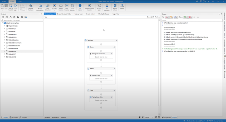Viewport: 226px width, 122px height.
Task: Collapse the When sequence
Action: click(114, 69)
